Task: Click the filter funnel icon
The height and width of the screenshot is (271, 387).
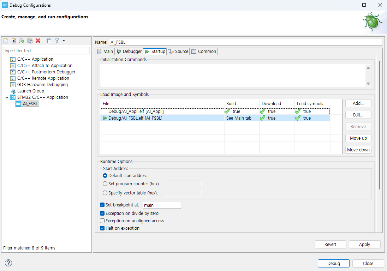Action: coord(57,41)
